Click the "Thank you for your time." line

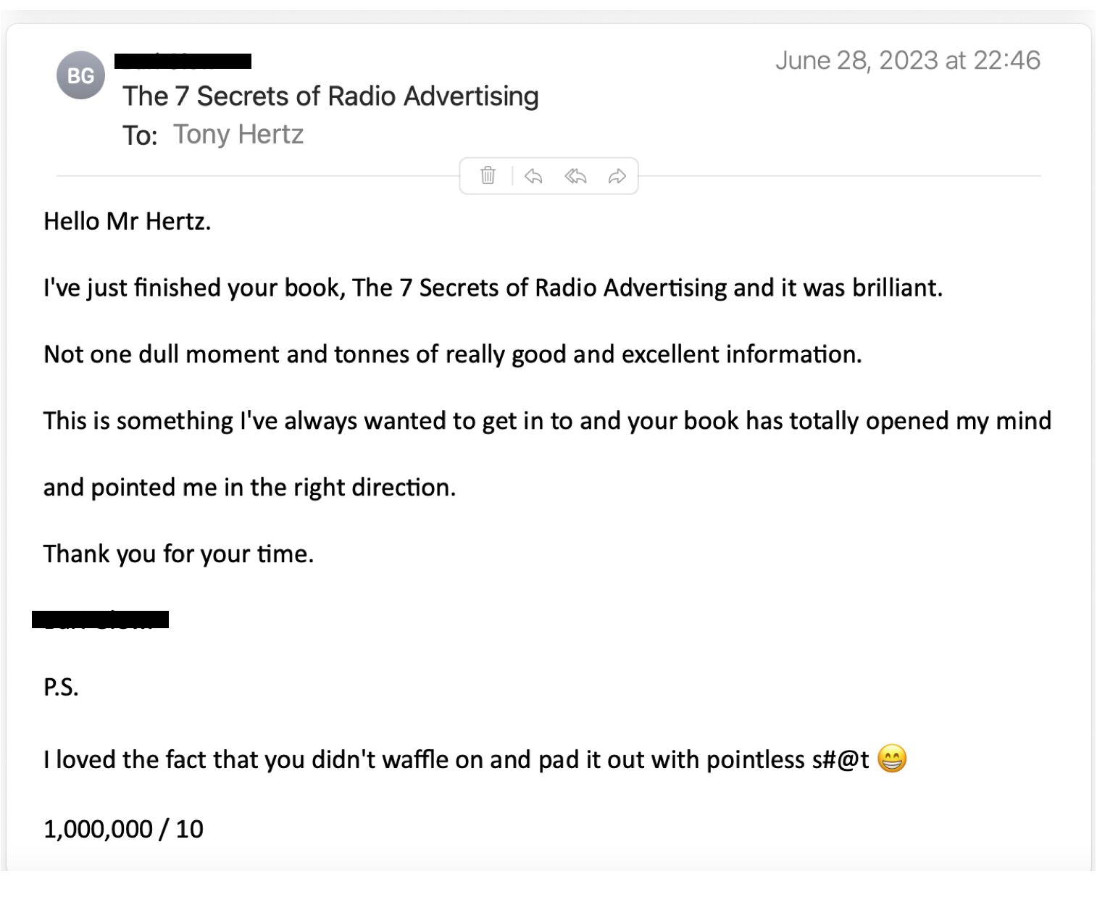click(x=178, y=554)
